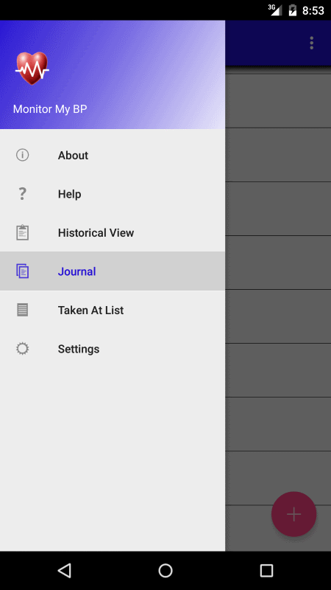Tap Android home circle button
Screen dimensions: 331x590
pos(165,570)
